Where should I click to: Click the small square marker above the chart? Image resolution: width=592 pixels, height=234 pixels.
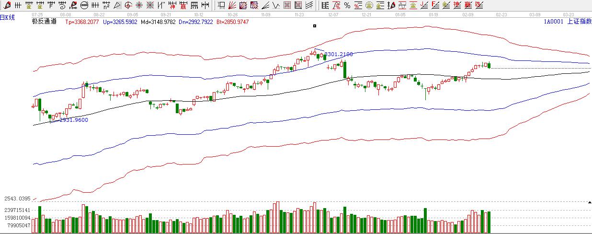(x=315, y=26)
